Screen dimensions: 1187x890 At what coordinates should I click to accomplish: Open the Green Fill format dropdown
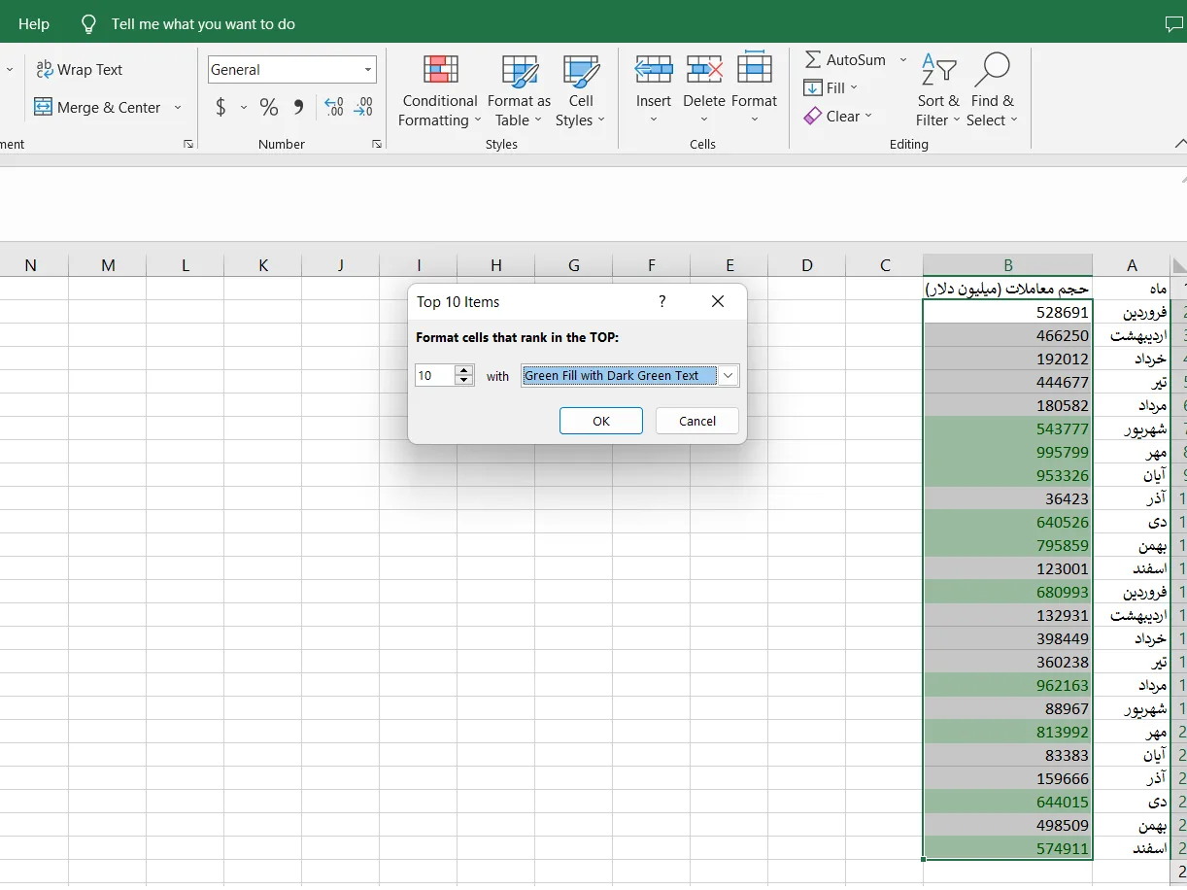pos(729,375)
